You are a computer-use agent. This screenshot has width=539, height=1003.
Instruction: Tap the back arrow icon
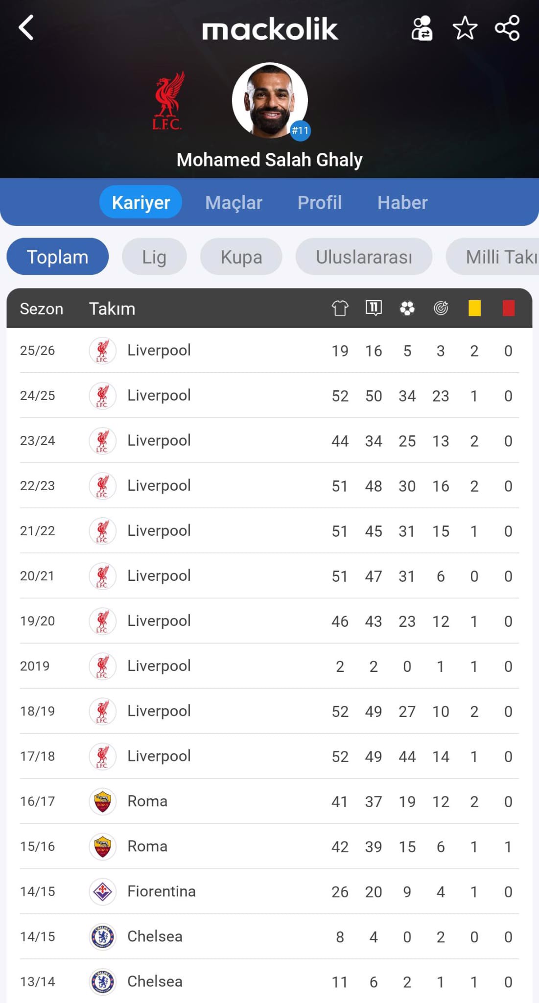tap(26, 27)
